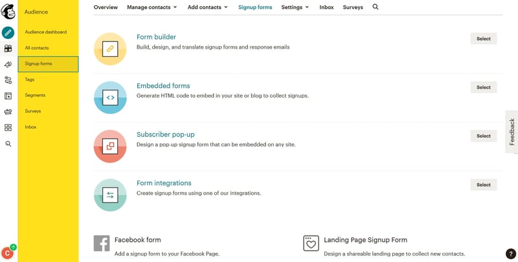This screenshot has height=262, width=518.
Task: Click the Mailchimp logo icon
Action: click(x=8, y=12)
